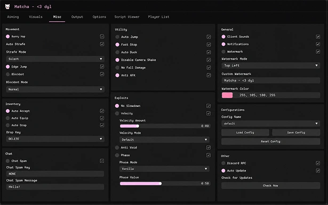Screen dimensions: 328x205
Task: Toggle the Fast Stop circle
Action: 117,45
